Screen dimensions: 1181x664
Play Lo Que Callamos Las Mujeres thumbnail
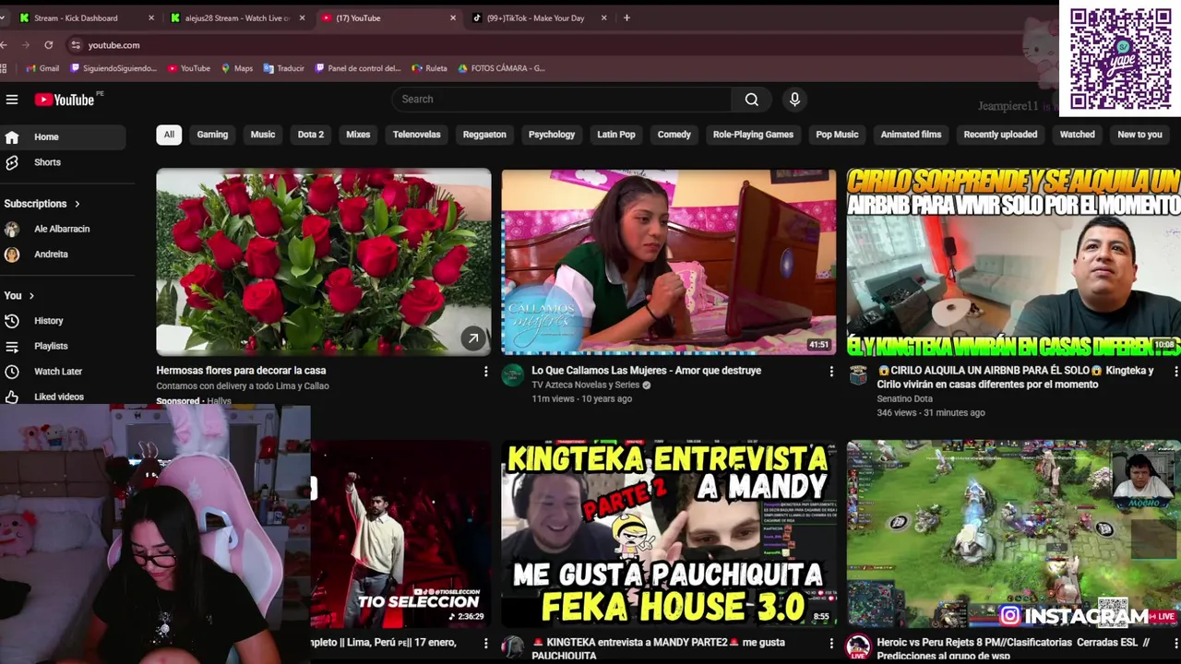[x=669, y=262]
